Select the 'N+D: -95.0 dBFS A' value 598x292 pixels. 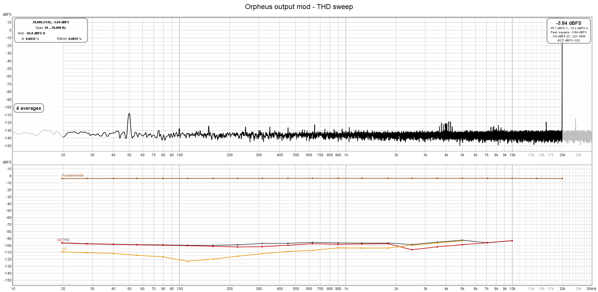pyautogui.click(x=32, y=33)
